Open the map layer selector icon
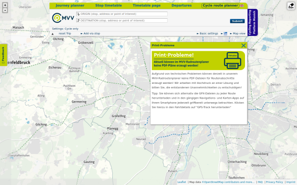 click(x=291, y=6)
